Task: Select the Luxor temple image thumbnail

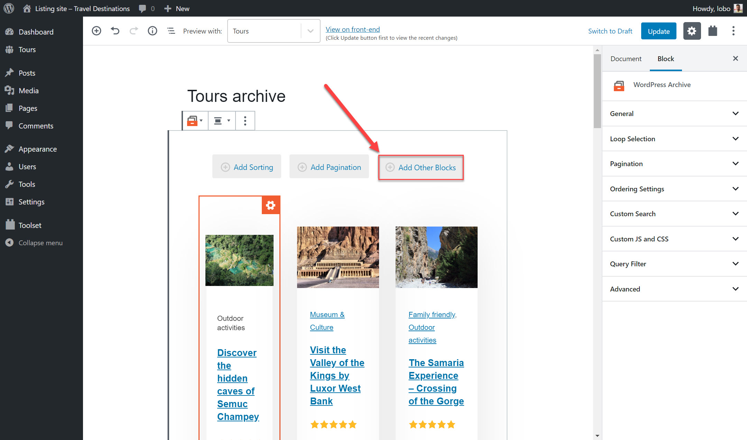Action: [338, 257]
